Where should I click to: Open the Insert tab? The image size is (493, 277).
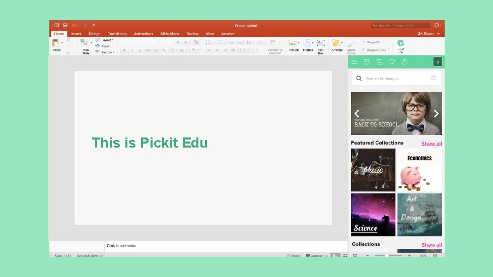[76, 34]
